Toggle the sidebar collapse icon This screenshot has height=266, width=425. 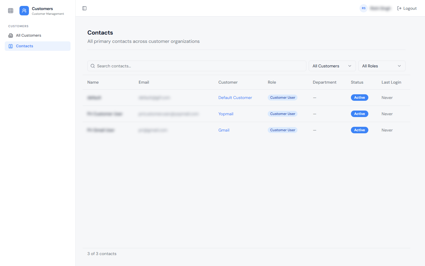point(84,8)
